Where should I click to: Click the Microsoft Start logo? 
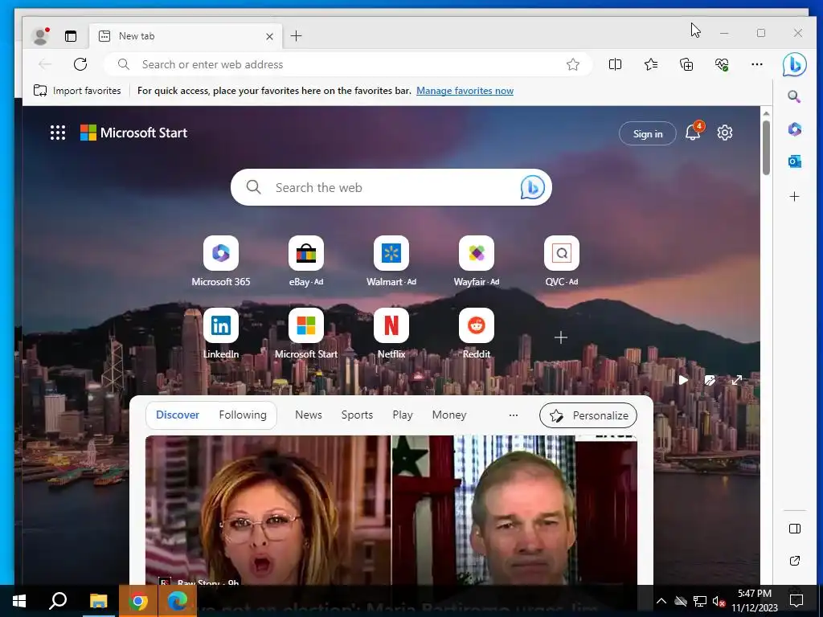click(x=133, y=133)
